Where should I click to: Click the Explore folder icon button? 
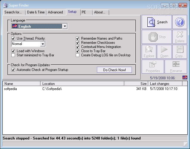click(x=149, y=52)
